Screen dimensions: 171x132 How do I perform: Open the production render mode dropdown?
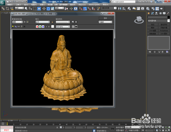click(x=105, y=22)
